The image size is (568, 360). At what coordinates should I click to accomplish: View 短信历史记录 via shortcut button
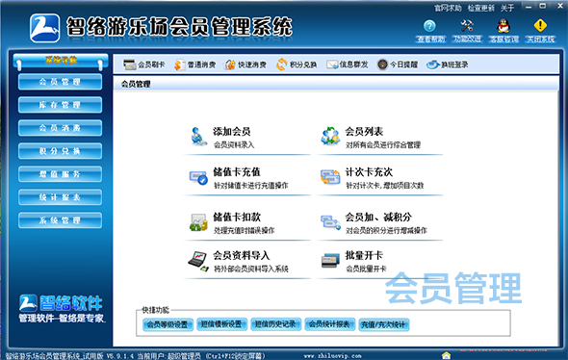coord(275,324)
